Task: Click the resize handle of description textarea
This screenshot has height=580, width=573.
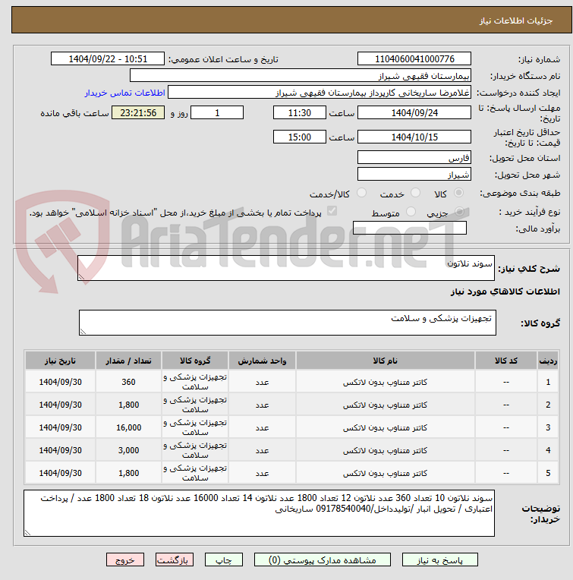Action: pyautogui.click(x=81, y=277)
